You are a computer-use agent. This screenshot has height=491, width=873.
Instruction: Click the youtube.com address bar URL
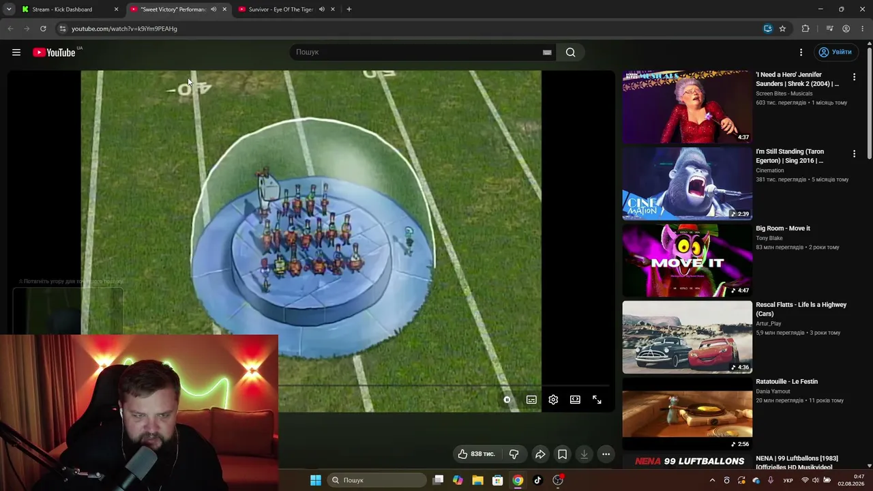tap(124, 29)
